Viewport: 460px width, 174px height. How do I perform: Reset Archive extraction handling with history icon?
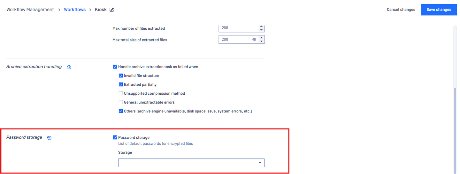click(69, 67)
